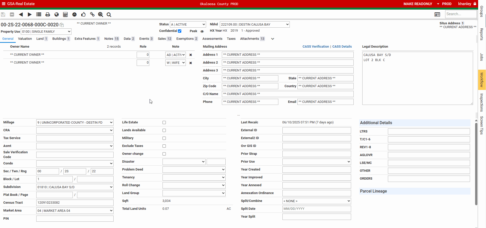The height and width of the screenshot is (228, 486).
Task: Open the contact card icon beside Search
Action: click(x=437, y=15)
